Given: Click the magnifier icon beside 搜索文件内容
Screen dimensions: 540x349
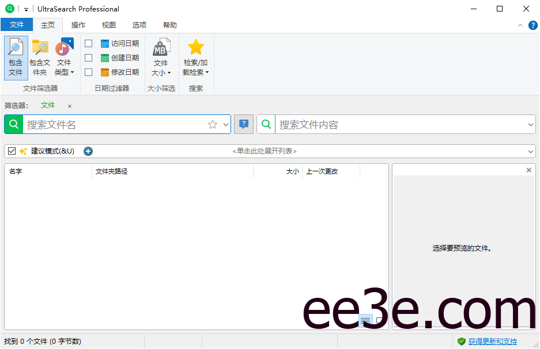Looking at the screenshot, I should point(265,124).
